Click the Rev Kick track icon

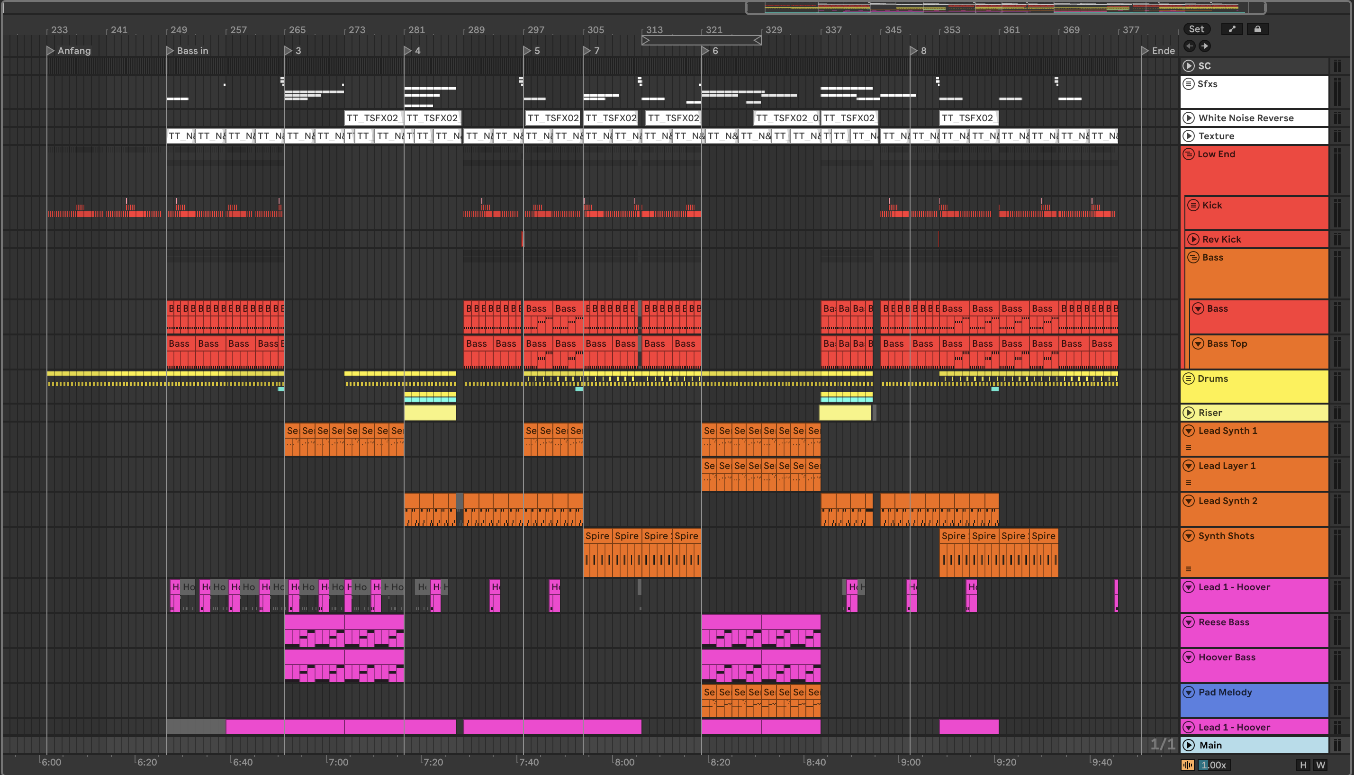(x=1193, y=240)
